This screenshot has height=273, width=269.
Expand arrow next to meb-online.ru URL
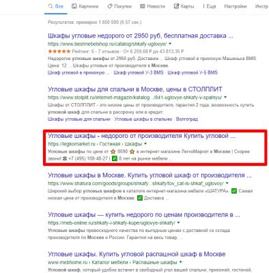[x=178, y=222]
